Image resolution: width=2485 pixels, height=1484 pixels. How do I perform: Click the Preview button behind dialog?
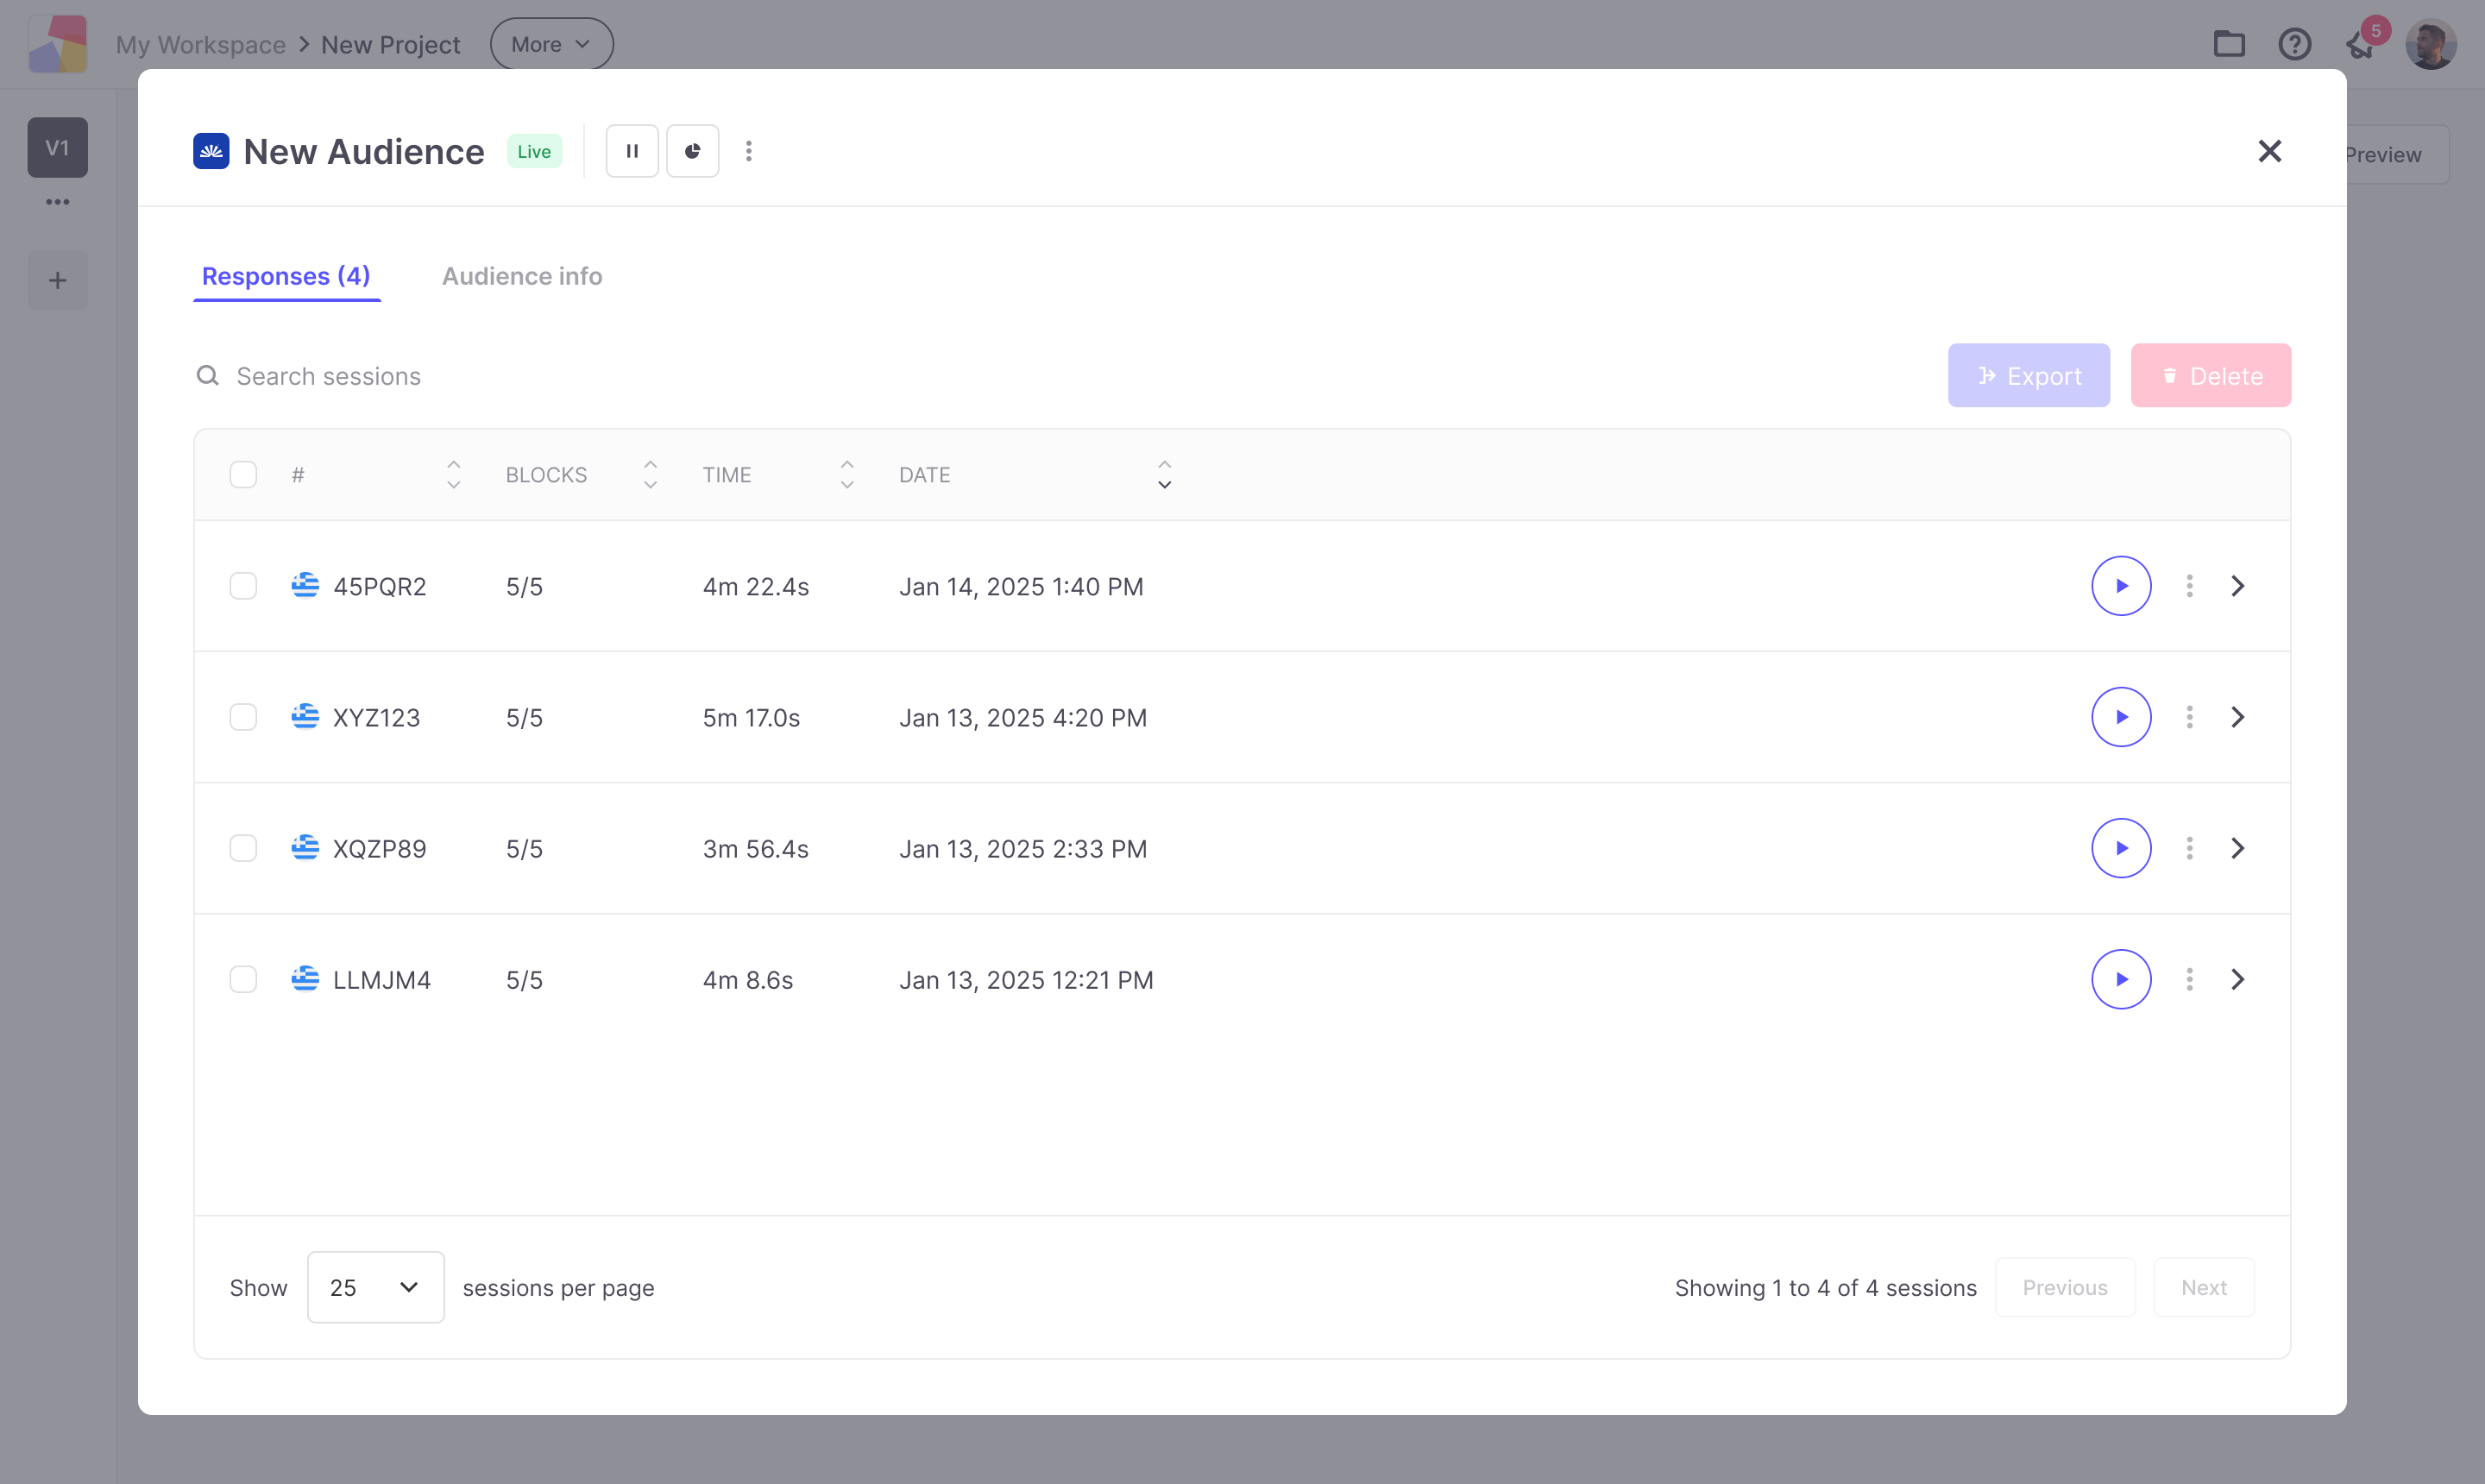[2397, 154]
